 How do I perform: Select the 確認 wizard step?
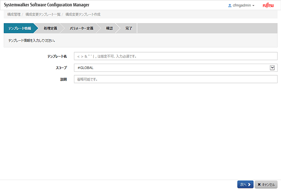pos(109,28)
